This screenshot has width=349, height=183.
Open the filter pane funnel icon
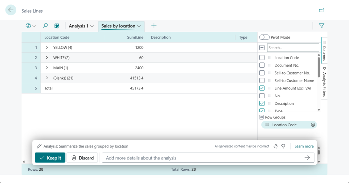(x=321, y=26)
